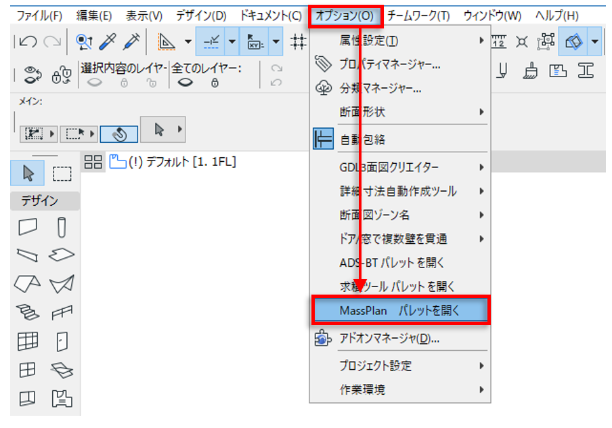Choose MassPlan パレットを開く menu entry

tap(401, 310)
